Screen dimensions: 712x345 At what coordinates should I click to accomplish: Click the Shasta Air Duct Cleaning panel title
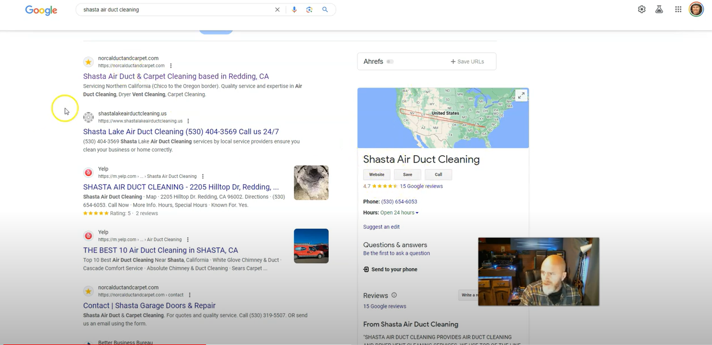coord(421,159)
